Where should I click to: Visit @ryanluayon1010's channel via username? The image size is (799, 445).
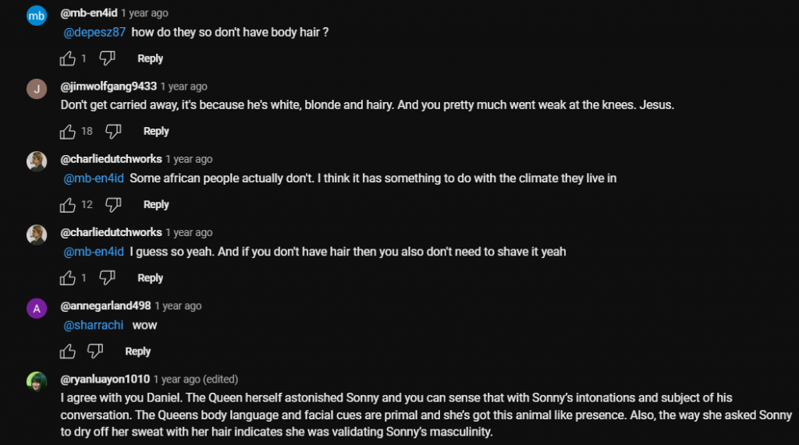tap(105, 380)
